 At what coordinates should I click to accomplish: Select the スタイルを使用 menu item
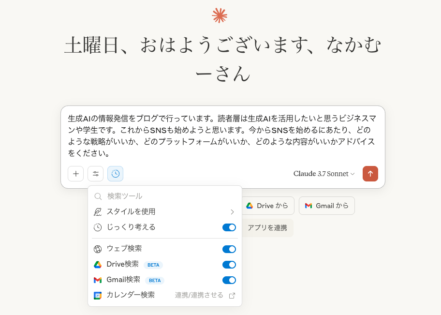[165, 211]
